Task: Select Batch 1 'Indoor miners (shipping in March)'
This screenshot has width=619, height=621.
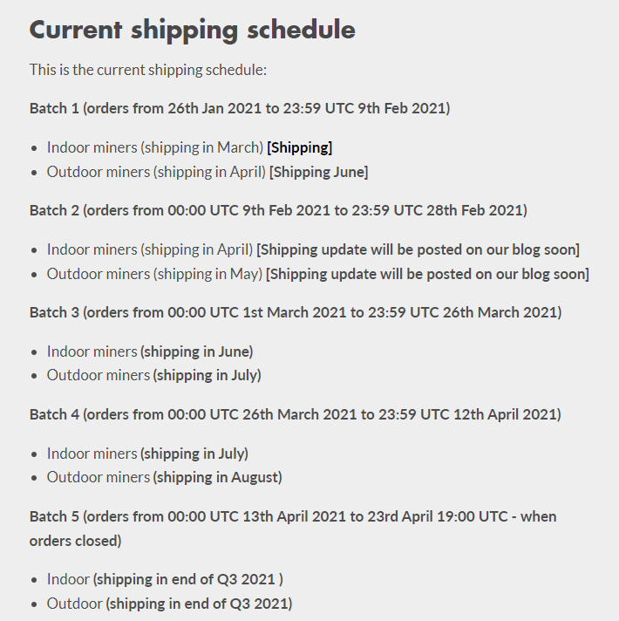Action: click(154, 147)
